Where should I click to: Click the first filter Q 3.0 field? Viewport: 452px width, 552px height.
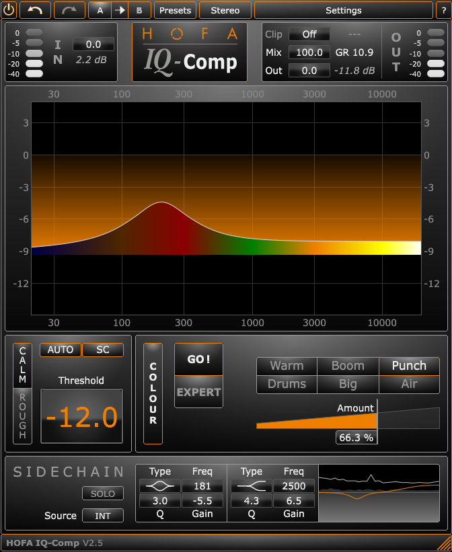[x=160, y=501]
